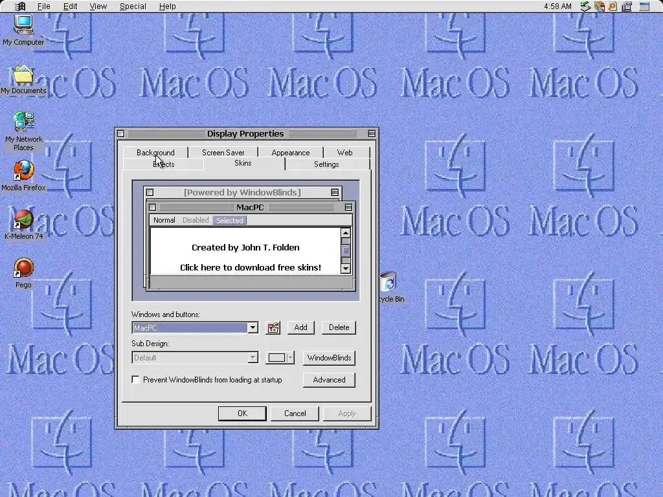The image size is (663, 497).
Task: Click the paint palette tray icon
Action: [x=599, y=6]
